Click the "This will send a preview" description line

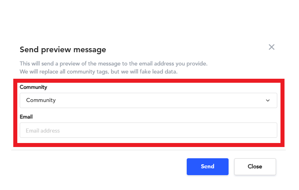tap(113, 64)
